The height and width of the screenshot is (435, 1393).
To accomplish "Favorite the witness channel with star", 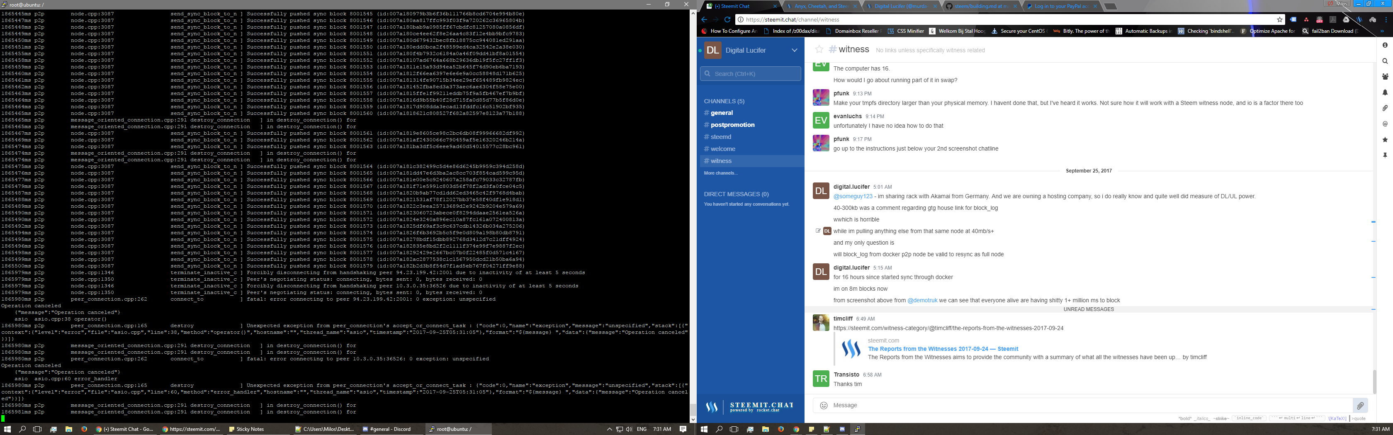I will coord(819,50).
